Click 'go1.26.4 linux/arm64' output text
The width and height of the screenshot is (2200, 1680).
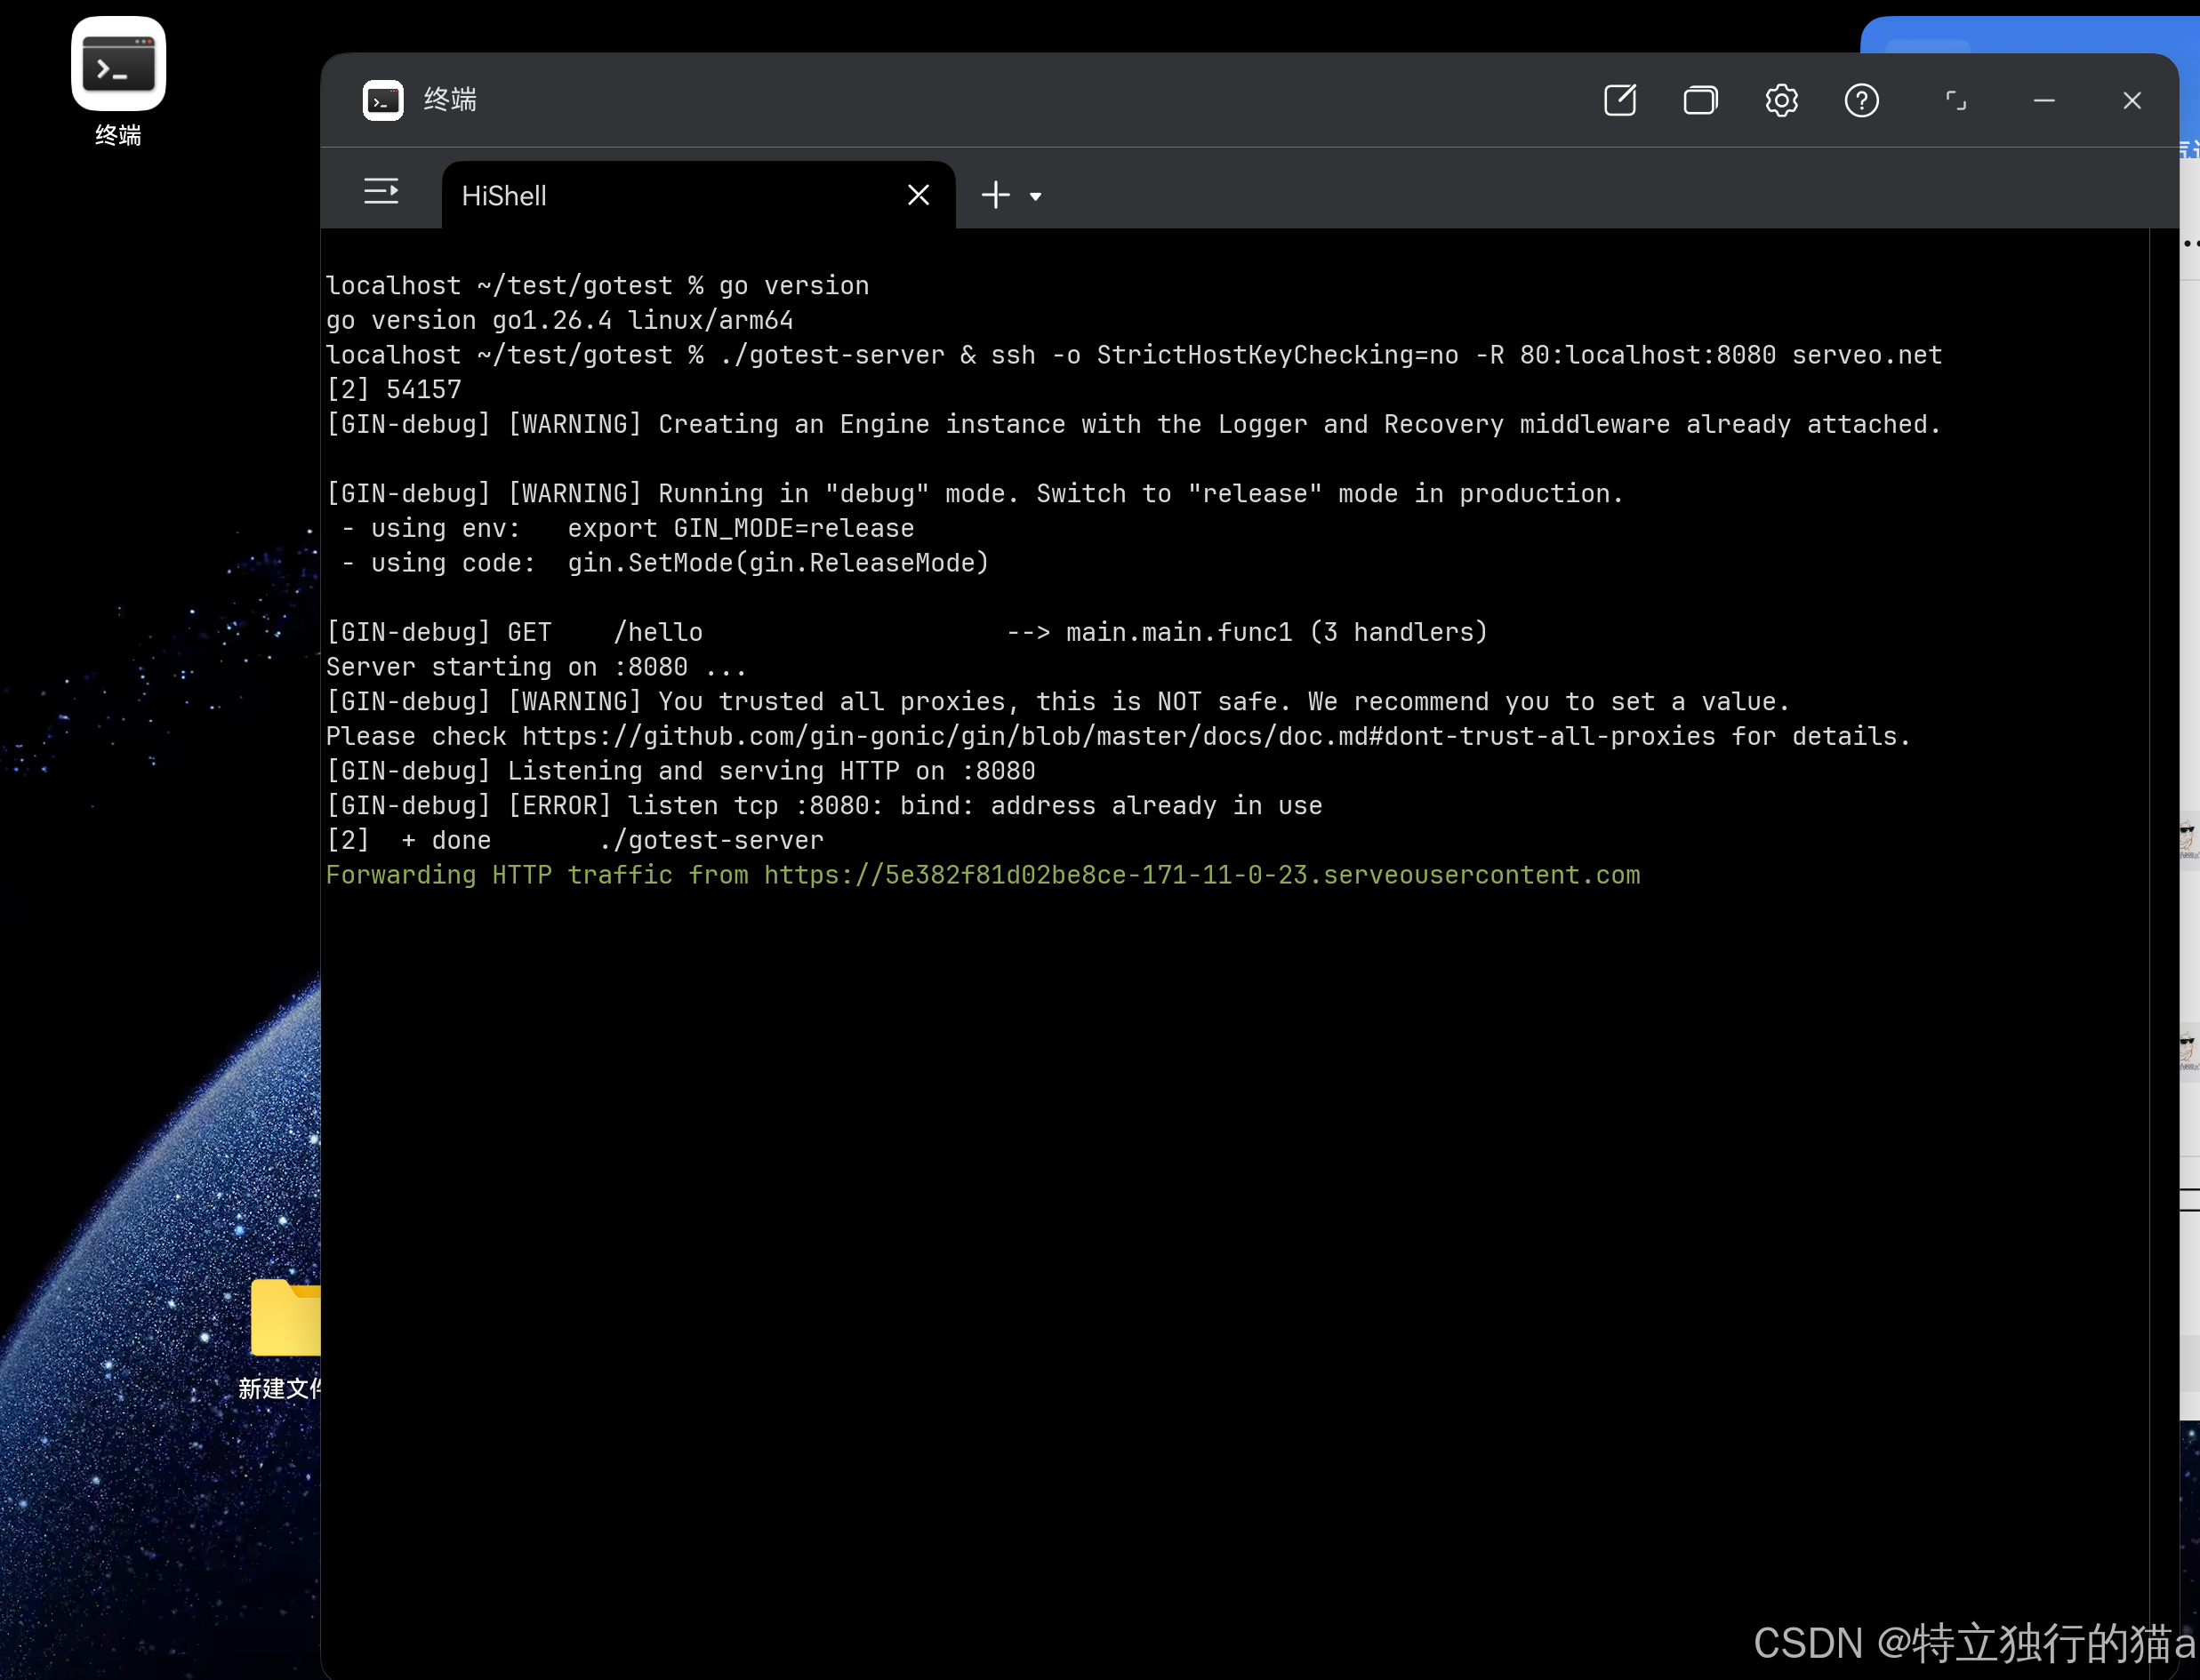(x=642, y=320)
